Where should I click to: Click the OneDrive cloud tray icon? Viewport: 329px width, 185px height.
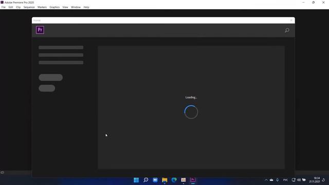(x=271, y=180)
